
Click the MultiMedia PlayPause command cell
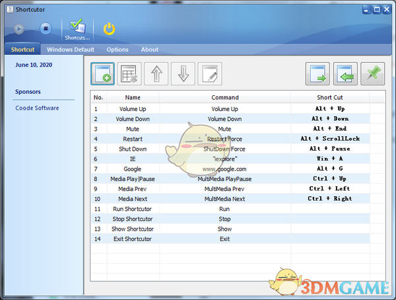coord(225,179)
